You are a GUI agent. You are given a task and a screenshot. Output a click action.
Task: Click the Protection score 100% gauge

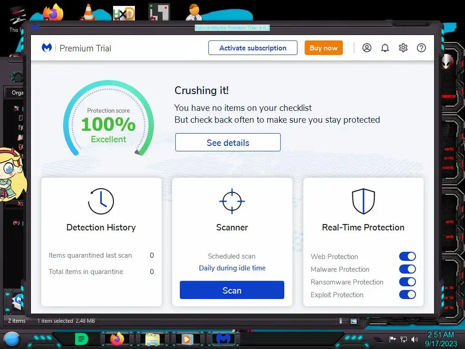point(109,119)
